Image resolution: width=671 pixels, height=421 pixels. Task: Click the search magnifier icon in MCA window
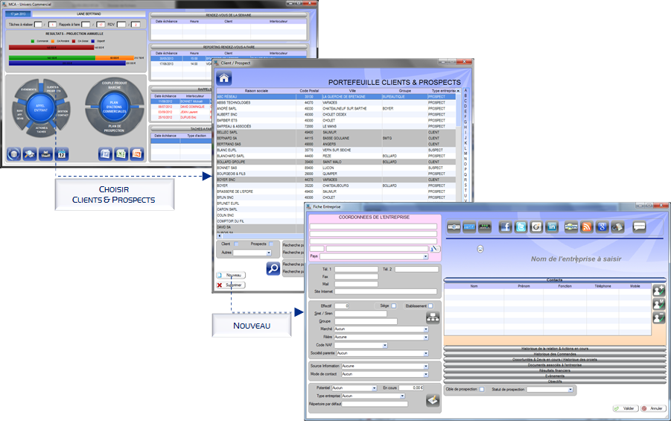30,154
